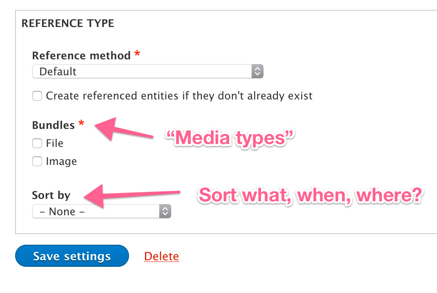Click the Sort by field label

point(51,195)
